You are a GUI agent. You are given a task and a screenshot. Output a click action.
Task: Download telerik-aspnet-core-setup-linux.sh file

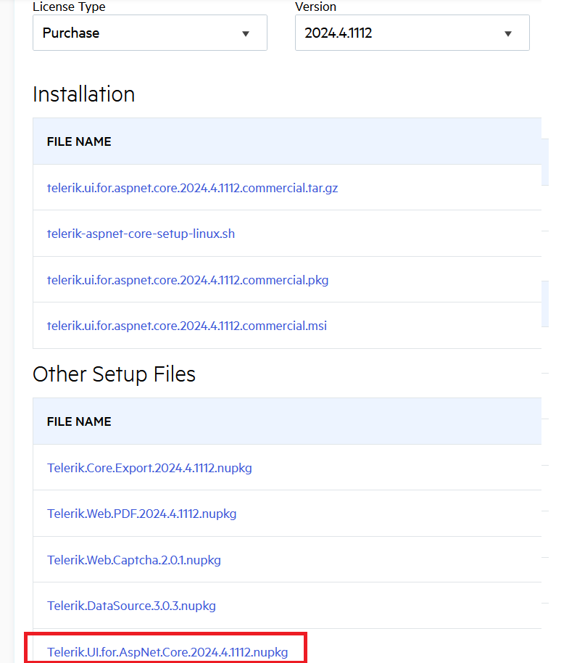[x=141, y=234]
